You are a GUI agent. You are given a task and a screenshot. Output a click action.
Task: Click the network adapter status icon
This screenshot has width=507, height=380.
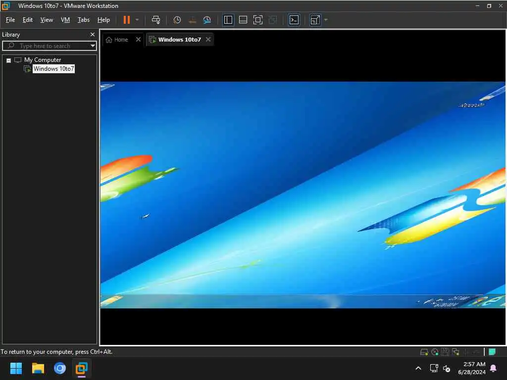(456, 352)
